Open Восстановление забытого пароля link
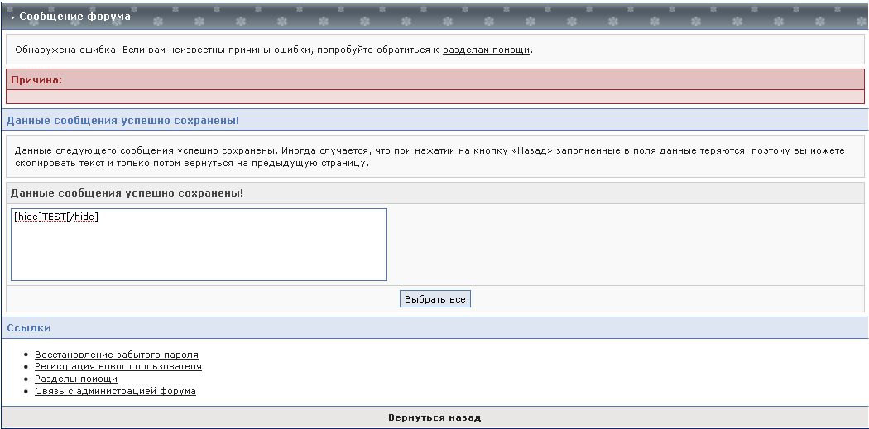This screenshot has height=429, width=869. [x=117, y=355]
